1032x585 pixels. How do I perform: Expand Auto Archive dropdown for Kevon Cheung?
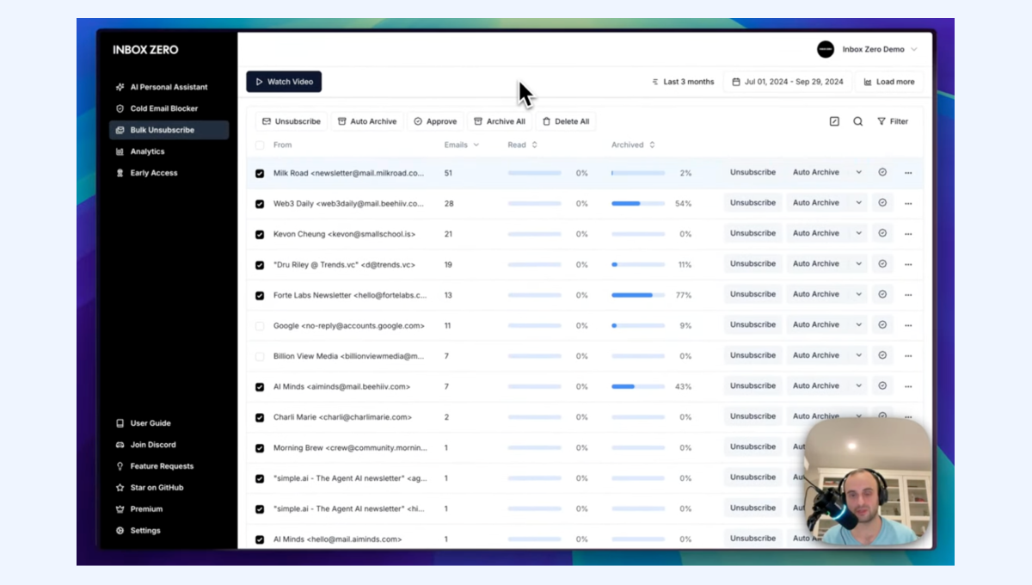(858, 234)
